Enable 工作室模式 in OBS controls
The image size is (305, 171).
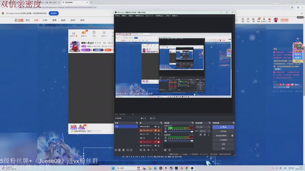coord(223,140)
